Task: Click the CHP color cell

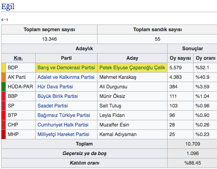Action: (3, 125)
